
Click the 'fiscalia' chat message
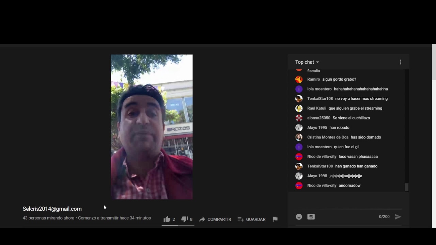coord(313,71)
